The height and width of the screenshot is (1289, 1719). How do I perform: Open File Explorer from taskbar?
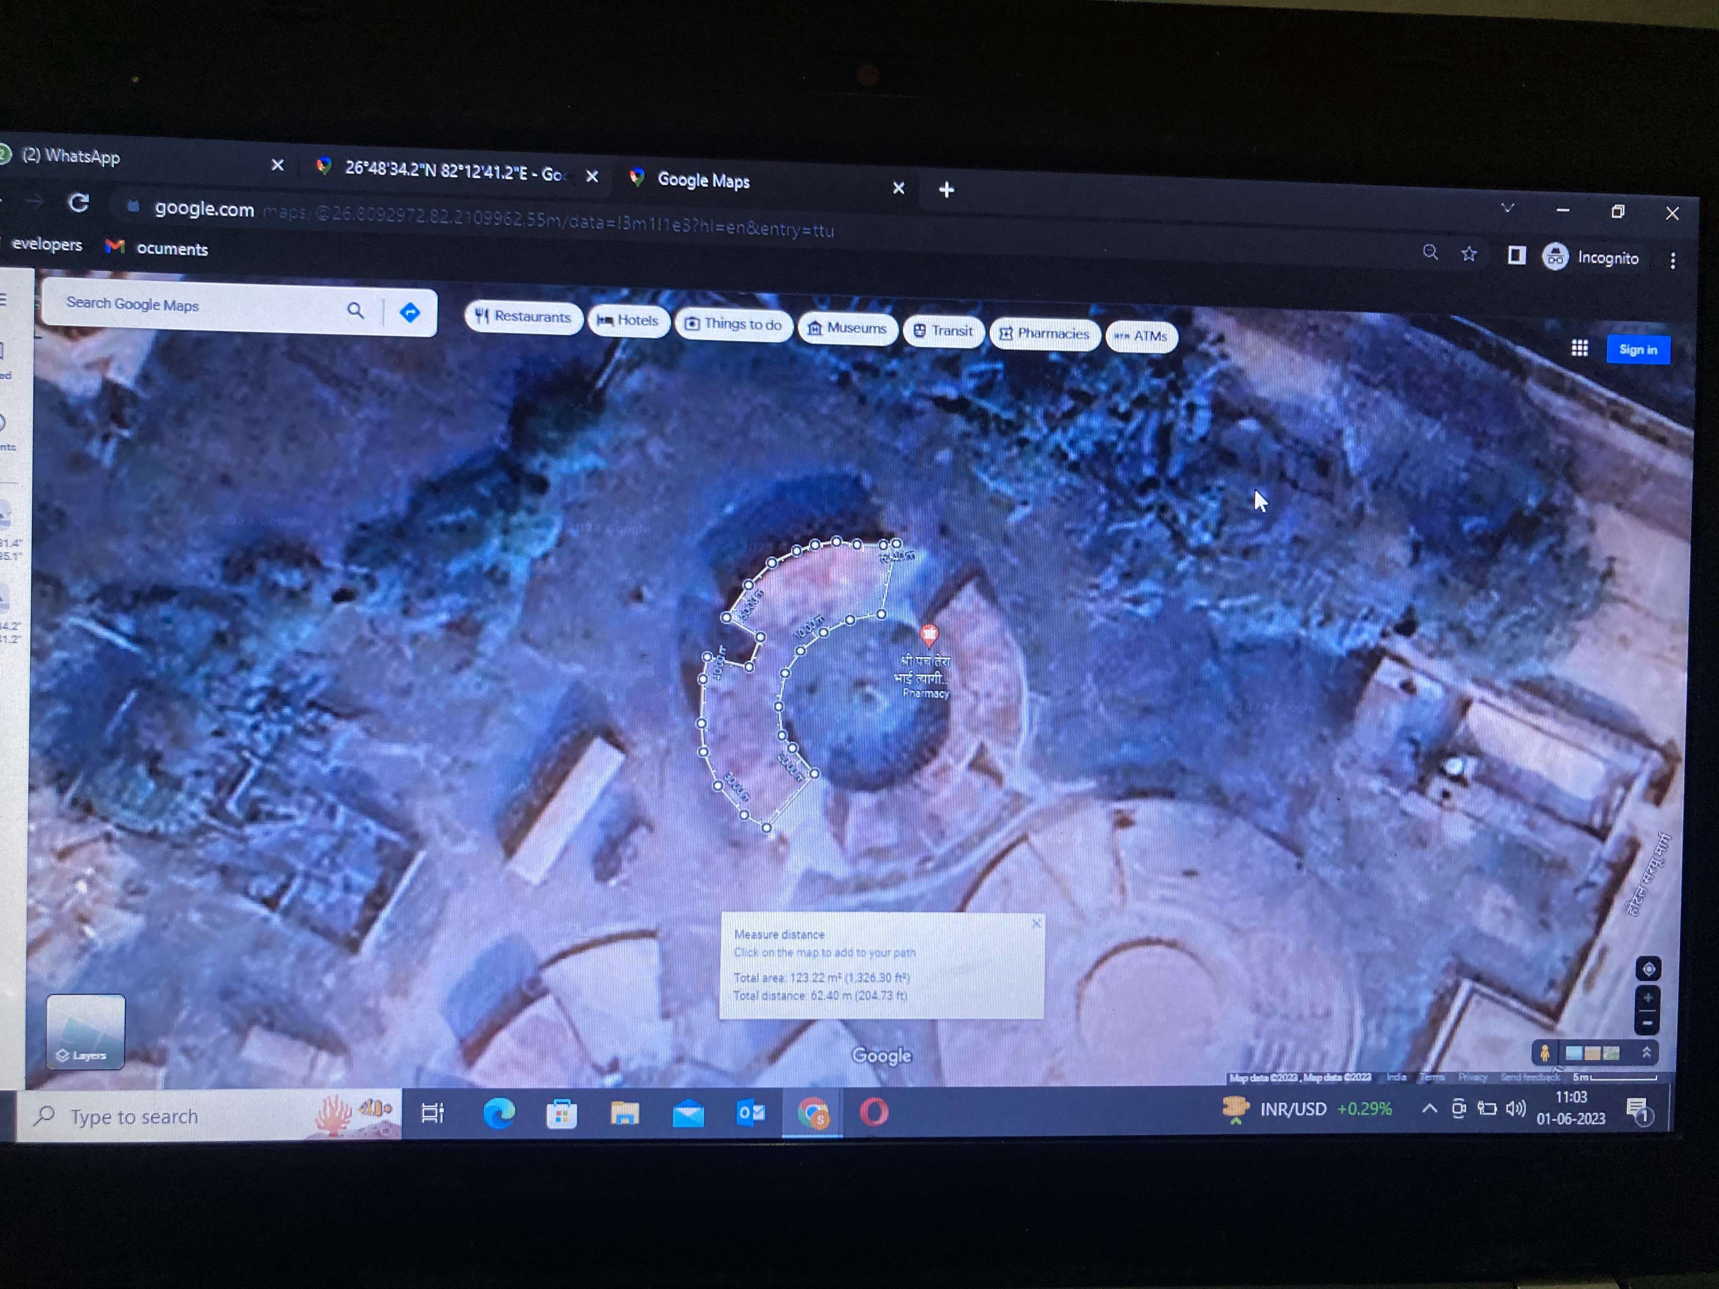coord(625,1114)
